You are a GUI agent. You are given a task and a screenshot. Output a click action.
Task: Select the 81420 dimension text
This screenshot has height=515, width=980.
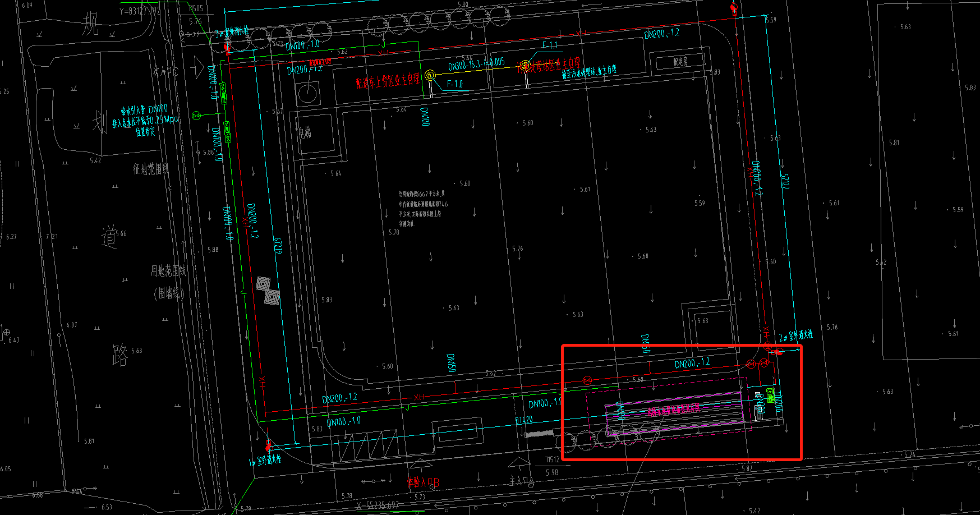(x=523, y=420)
